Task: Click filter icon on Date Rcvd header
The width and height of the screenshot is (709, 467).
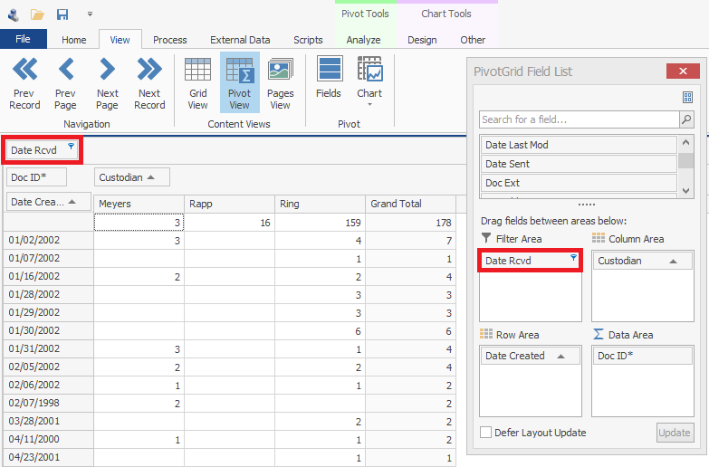Action: 71,146
